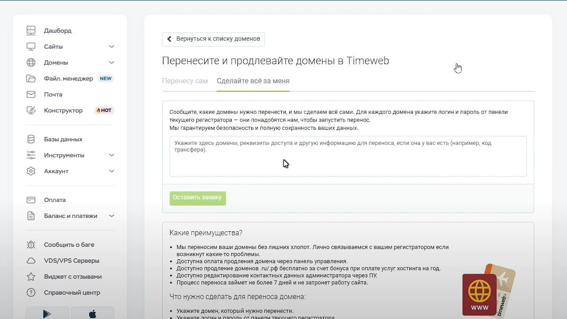Click the Оплата card icon
This screenshot has width=567, height=319.
31,200
